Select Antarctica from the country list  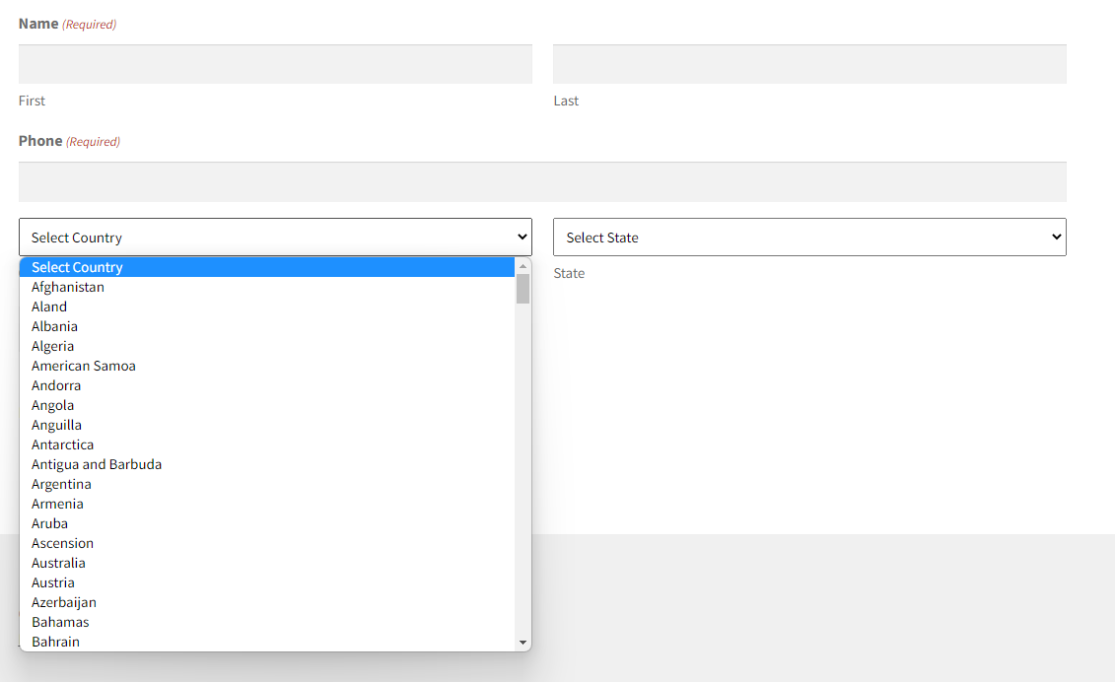click(266, 444)
